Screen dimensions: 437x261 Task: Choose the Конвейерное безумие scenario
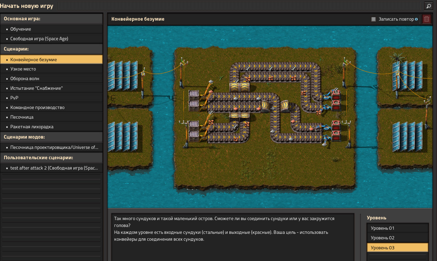(x=52, y=59)
